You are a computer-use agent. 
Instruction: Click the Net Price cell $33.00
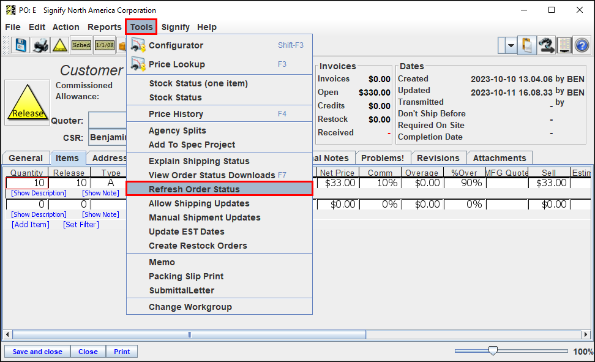[x=338, y=183]
